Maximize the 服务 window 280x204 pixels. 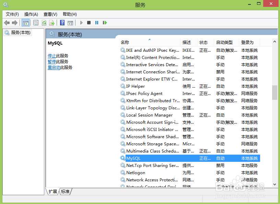tap(259, 3)
